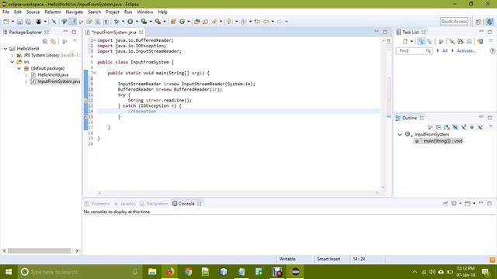
Task: Click the Synchronize Changed icon in Task List
Action: [480, 41]
